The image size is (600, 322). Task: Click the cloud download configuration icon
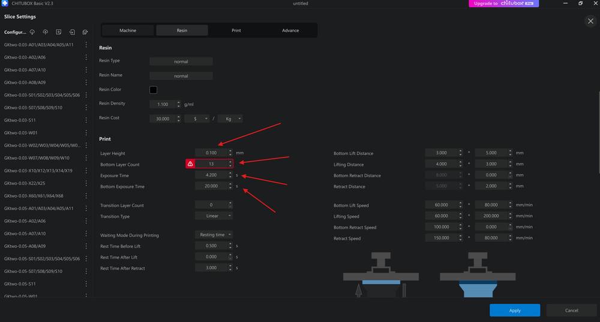(x=32, y=32)
